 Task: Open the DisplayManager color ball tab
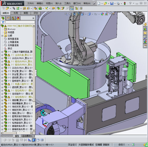[x=18, y=18]
